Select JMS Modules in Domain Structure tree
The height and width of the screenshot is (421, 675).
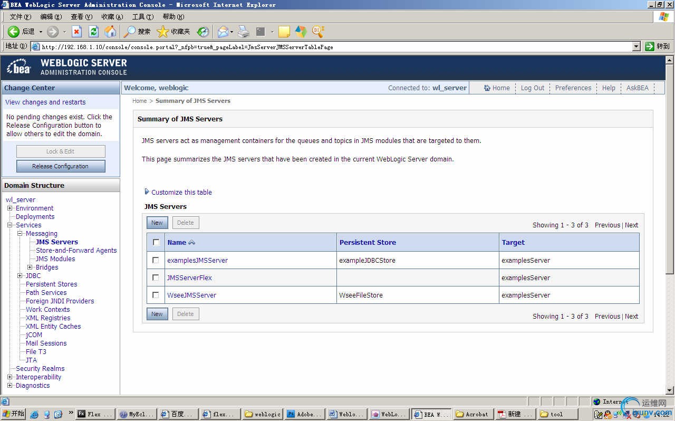55,259
